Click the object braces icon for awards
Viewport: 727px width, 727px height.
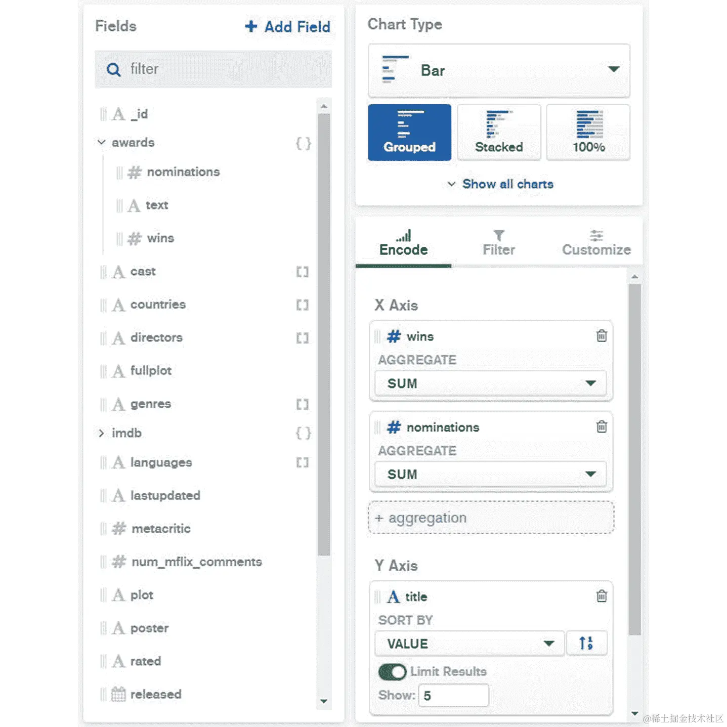(303, 143)
